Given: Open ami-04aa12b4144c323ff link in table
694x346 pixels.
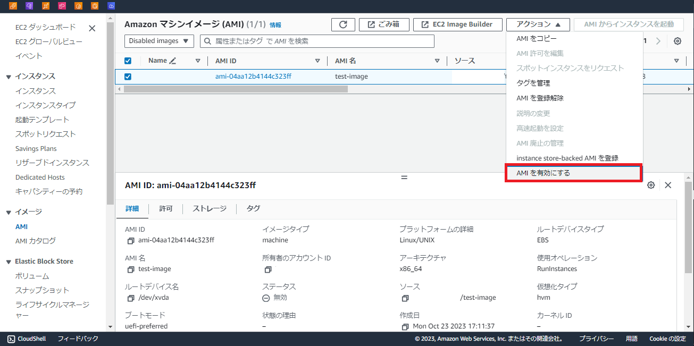Looking at the screenshot, I should tap(253, 77).
